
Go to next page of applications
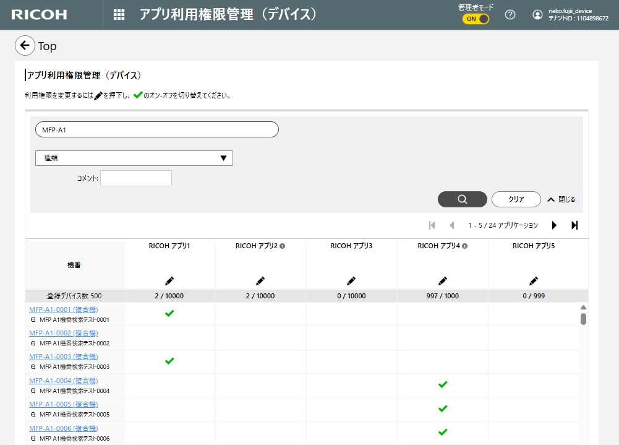coord(554,225)
